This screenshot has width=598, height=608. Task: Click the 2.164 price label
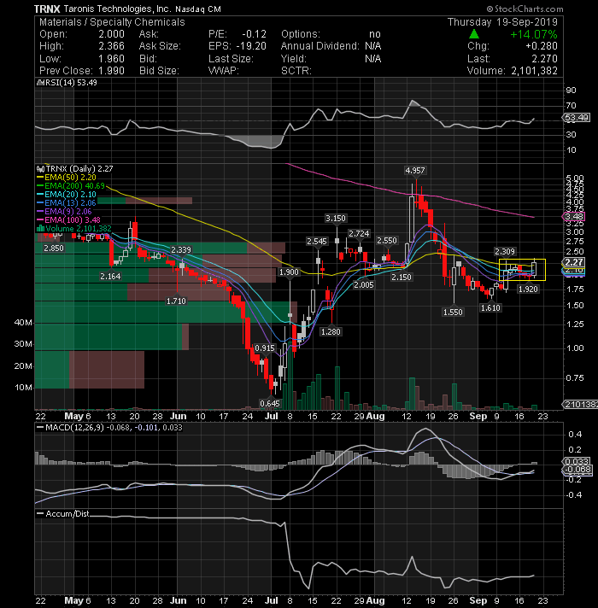point(110,277)
